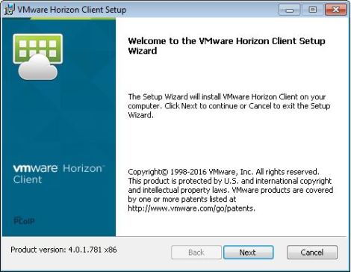351x272 pixels.
Task: Click the installer icon in title bar
Action: (10, 10)
